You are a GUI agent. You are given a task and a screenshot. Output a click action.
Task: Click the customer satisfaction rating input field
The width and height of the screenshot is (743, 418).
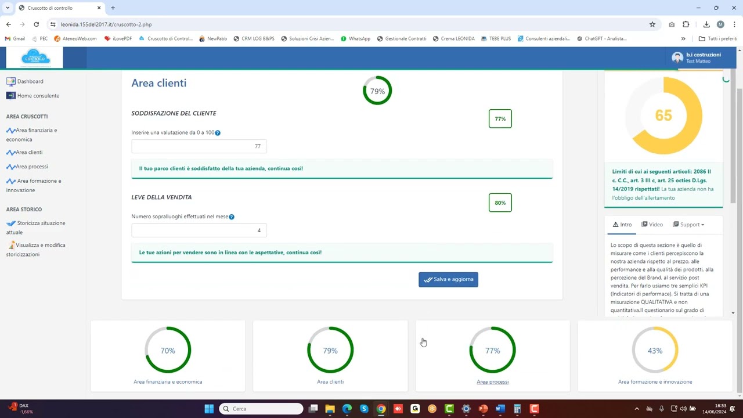point(199,146)
